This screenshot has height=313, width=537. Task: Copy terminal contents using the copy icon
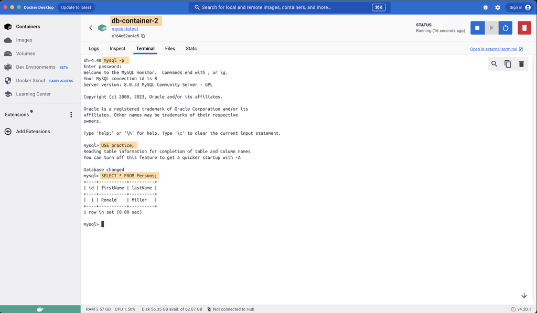507,63
